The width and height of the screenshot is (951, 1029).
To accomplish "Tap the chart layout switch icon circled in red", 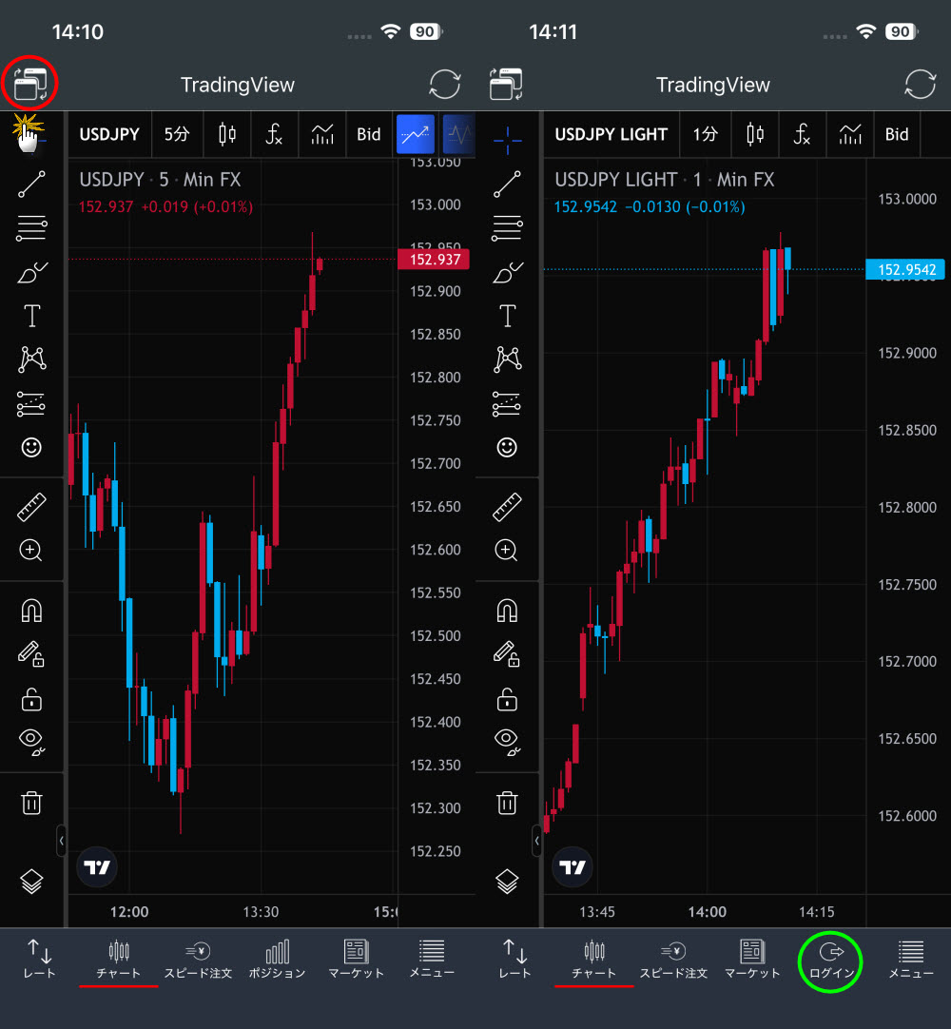I will point(30,85).
